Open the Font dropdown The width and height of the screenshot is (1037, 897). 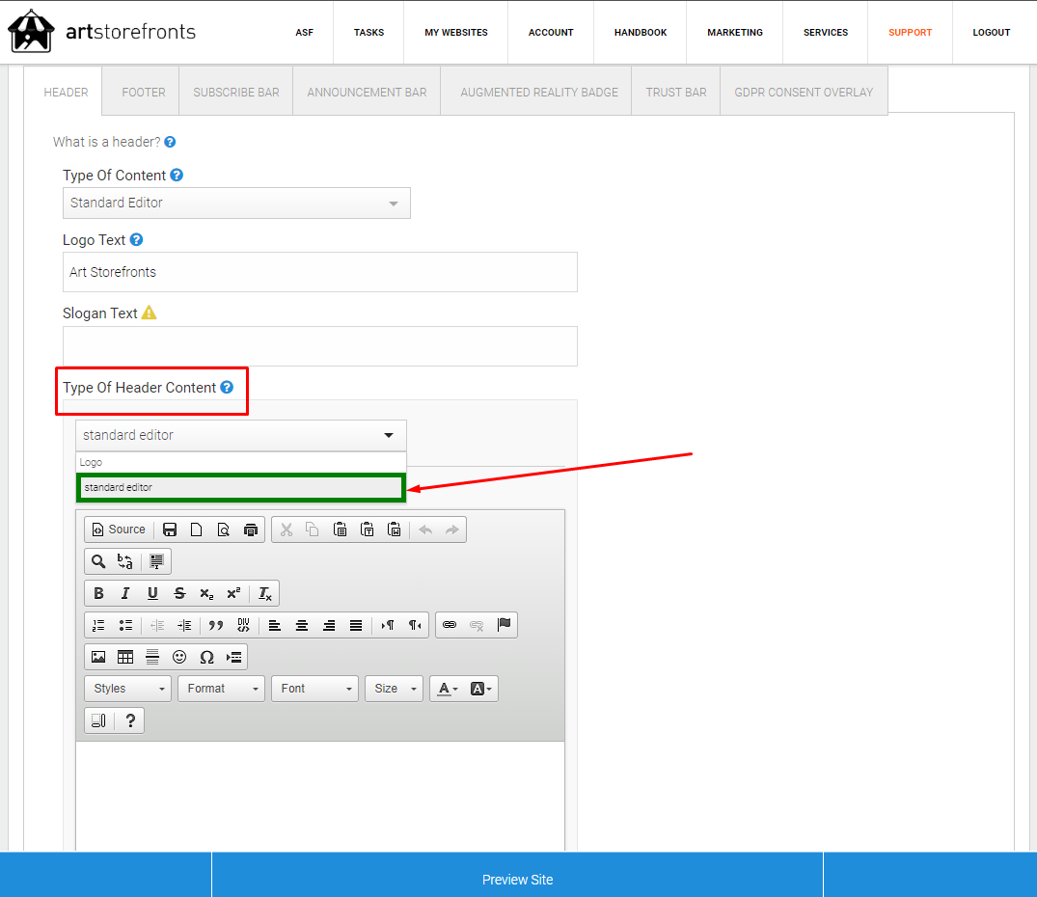coord(314,689)
